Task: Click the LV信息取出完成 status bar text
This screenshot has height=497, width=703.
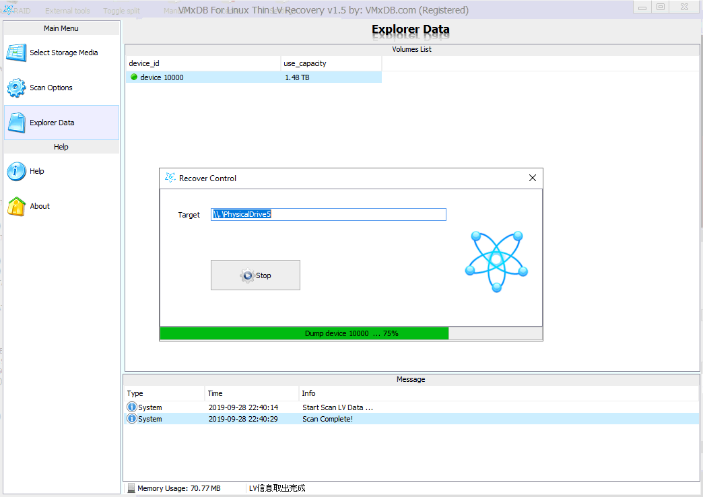Action: point(277,488)
